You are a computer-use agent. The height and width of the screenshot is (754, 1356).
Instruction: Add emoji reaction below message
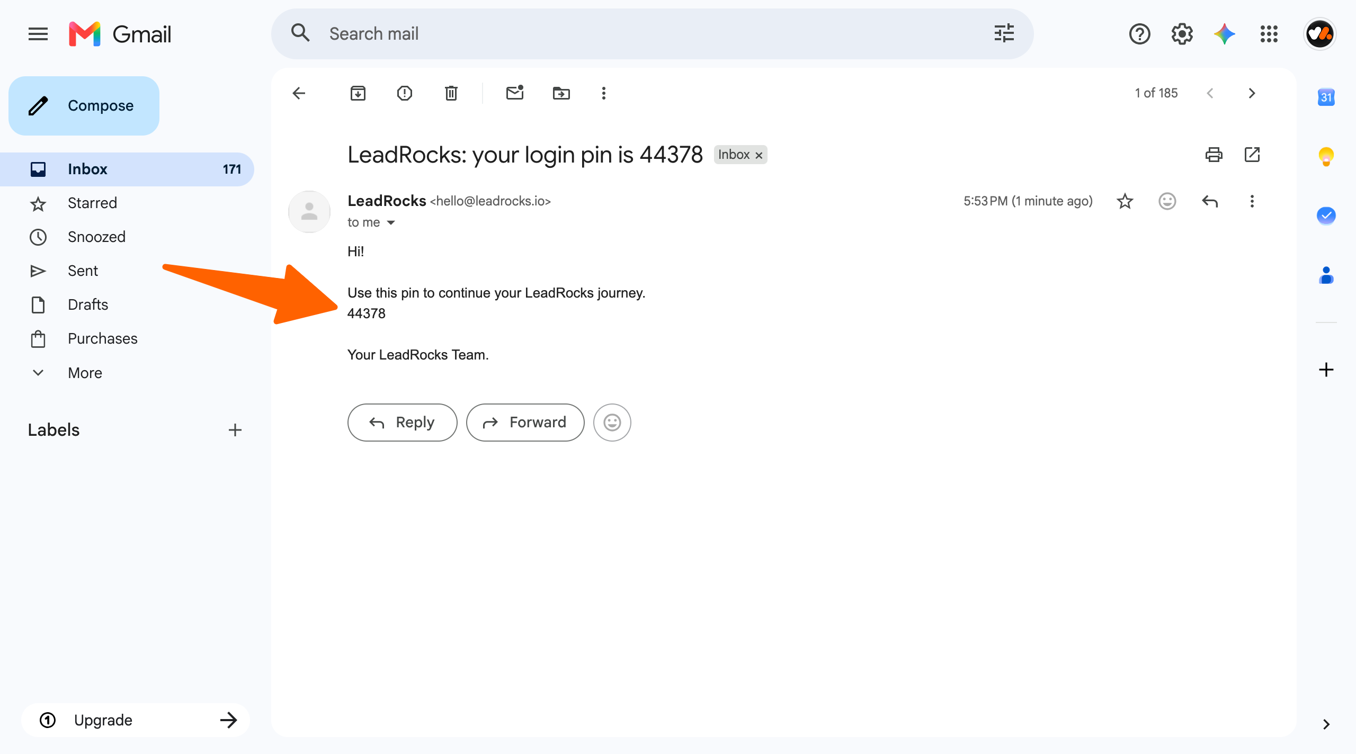coord(612,423)
